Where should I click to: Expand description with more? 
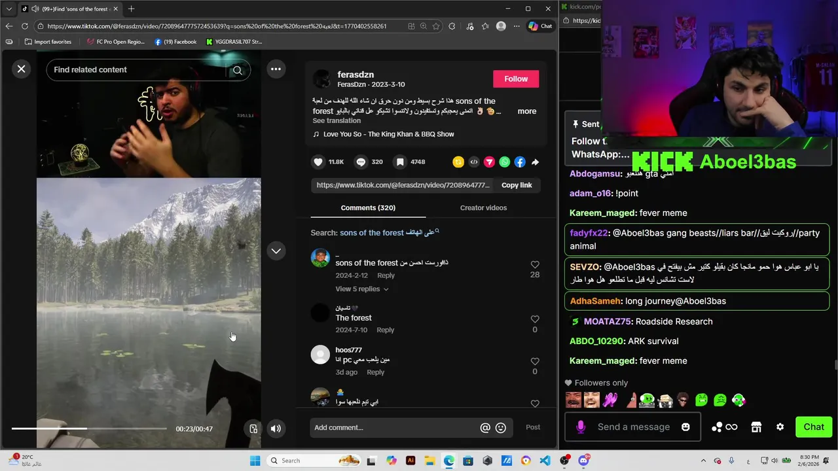[x=527, y=111]
